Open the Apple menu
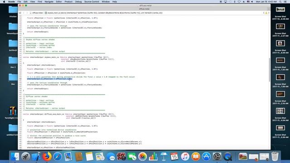Screen dimensions: 290x163 pyautogui.click(x=4, y=2)
